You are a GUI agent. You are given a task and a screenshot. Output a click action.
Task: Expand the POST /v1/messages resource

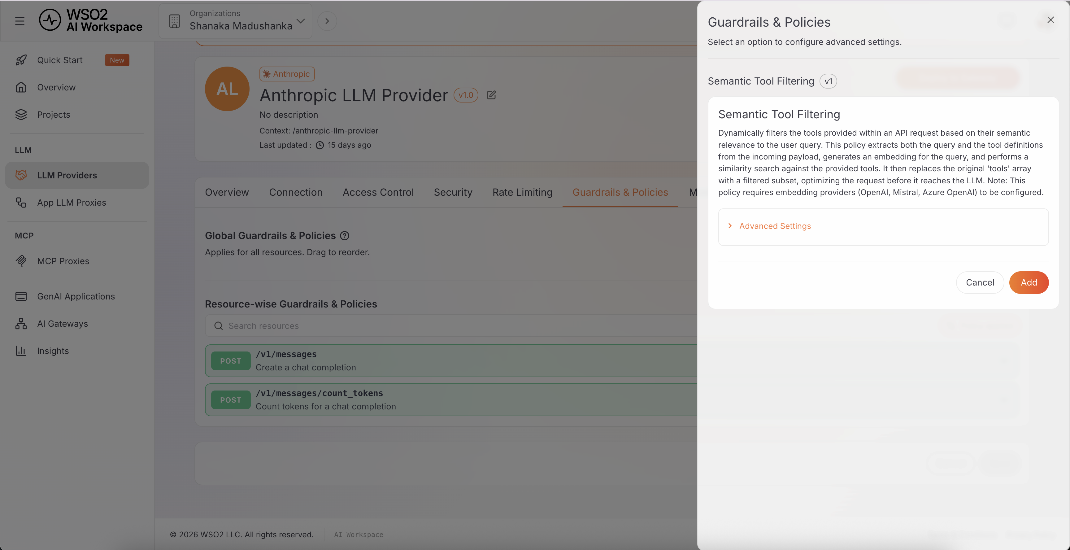click(x=451, y=360)
